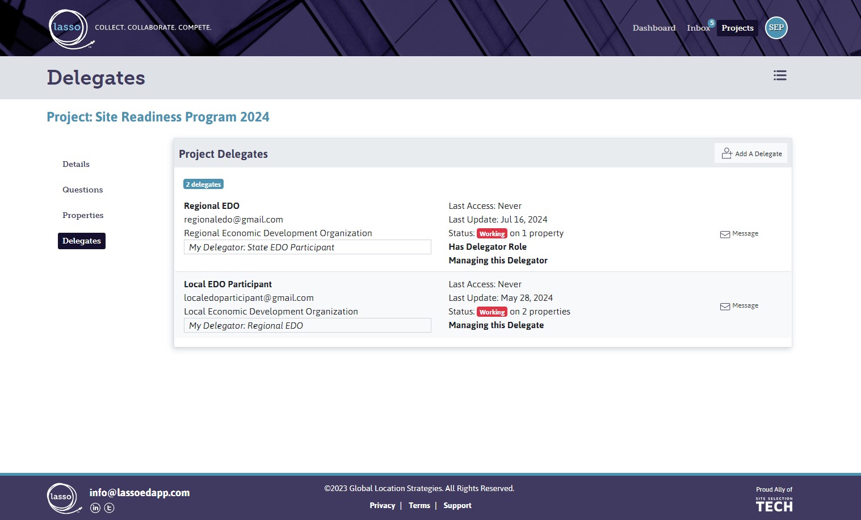Click the SEP profile avatar

776,27
